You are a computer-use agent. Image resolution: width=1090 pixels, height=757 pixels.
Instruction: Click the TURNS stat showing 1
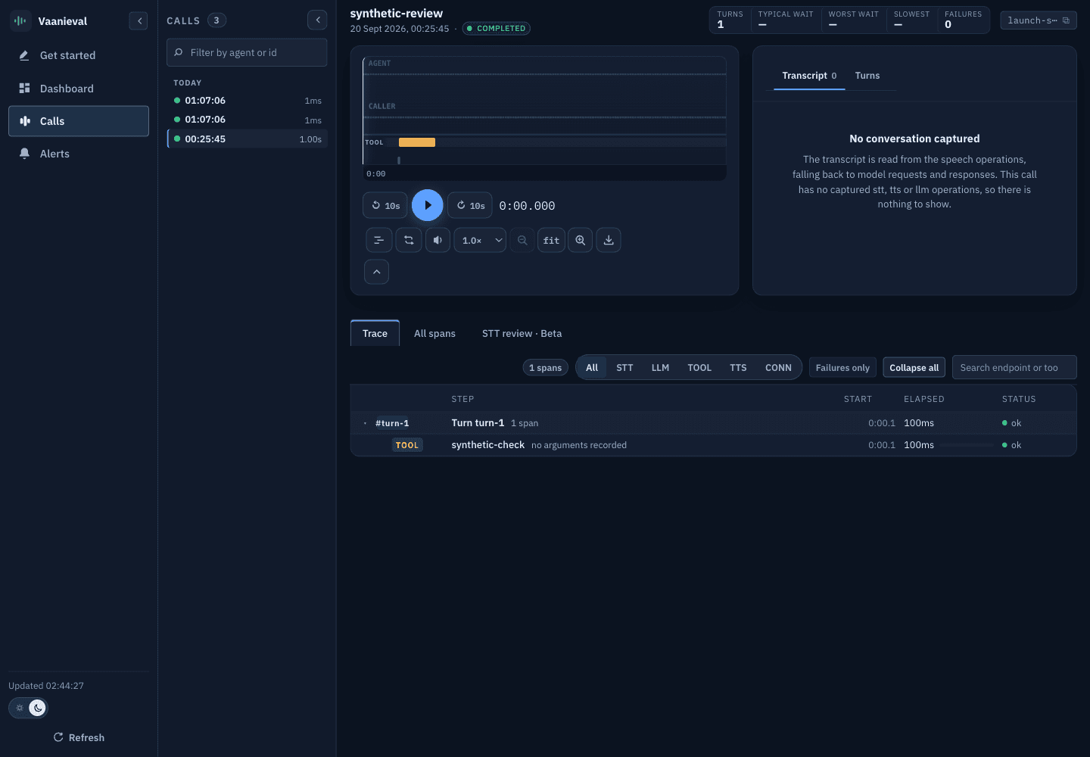[x=730, y=20]
